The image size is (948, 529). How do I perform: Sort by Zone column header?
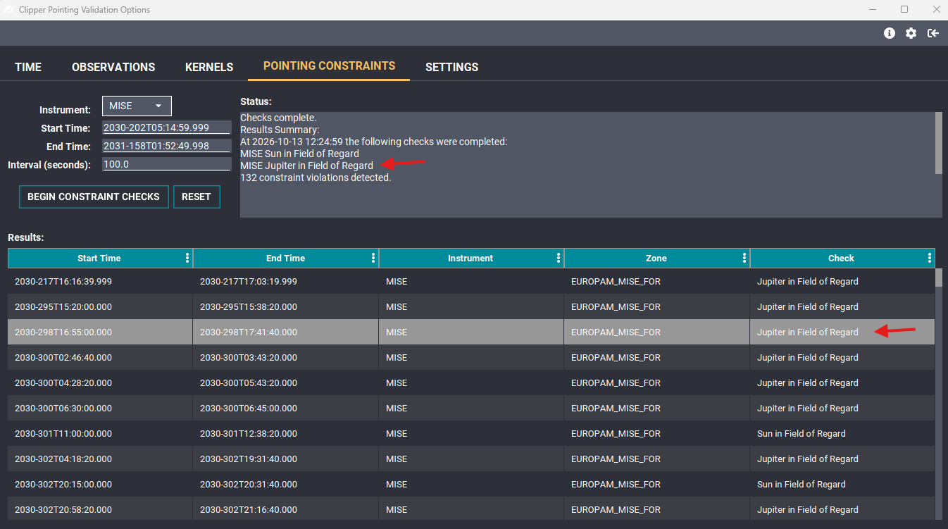coord(656,259)
